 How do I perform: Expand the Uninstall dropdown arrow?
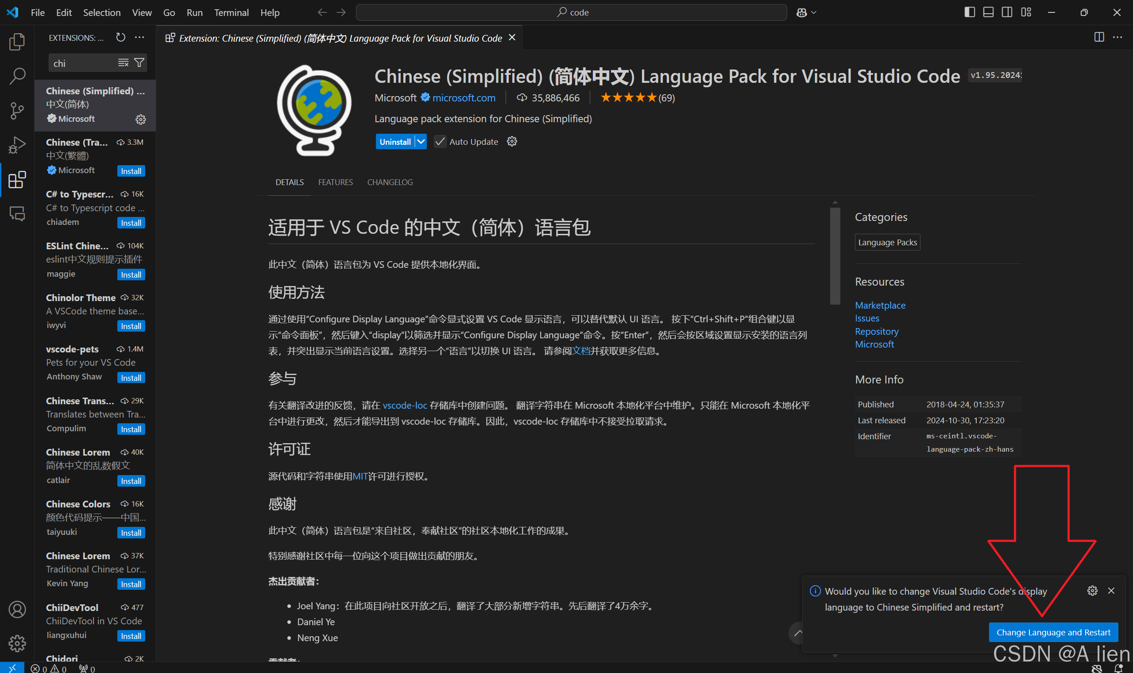click(421, 142)
